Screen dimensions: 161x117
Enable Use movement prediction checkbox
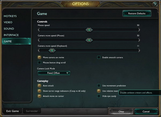click(99, 86)
